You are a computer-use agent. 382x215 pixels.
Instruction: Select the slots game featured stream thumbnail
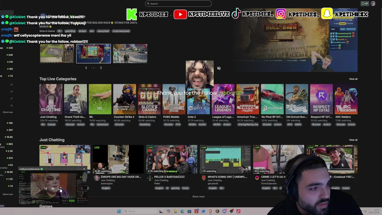93,53
